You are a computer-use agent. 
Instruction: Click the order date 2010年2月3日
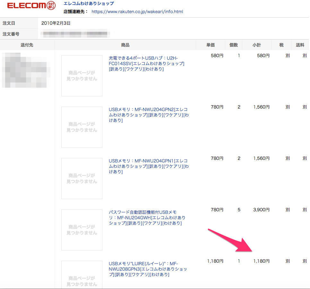click(x=56, y=23)
